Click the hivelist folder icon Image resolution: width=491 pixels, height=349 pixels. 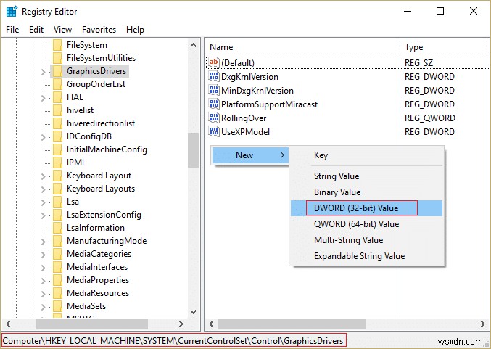coord(57,110)
